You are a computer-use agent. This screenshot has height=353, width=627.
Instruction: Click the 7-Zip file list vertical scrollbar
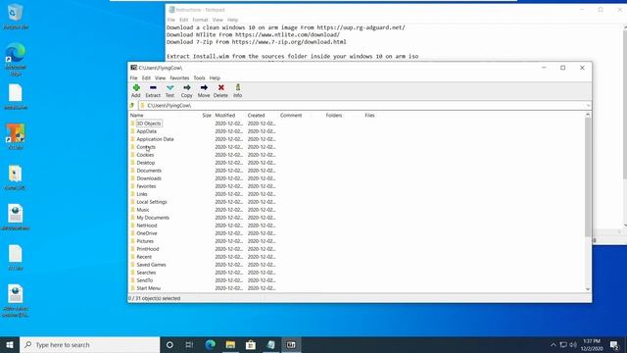click(588, 176)
